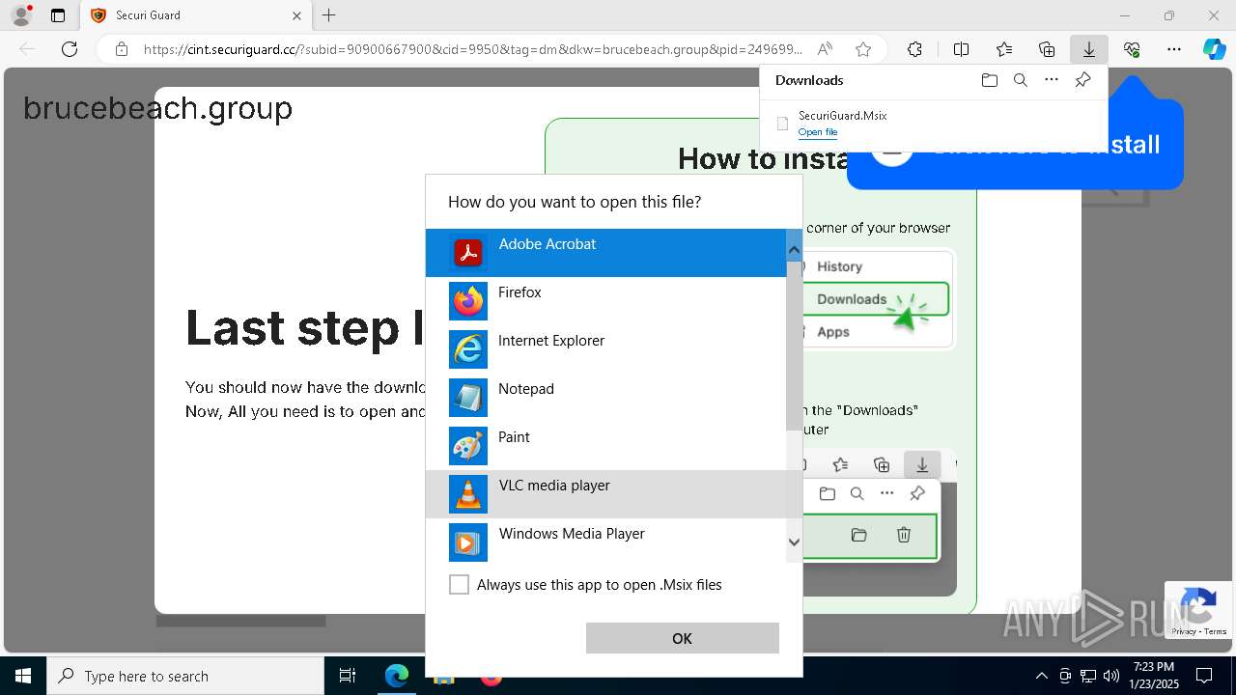Click the taskbar search box
The image size is (1236, 695).
tap(185, 676)
